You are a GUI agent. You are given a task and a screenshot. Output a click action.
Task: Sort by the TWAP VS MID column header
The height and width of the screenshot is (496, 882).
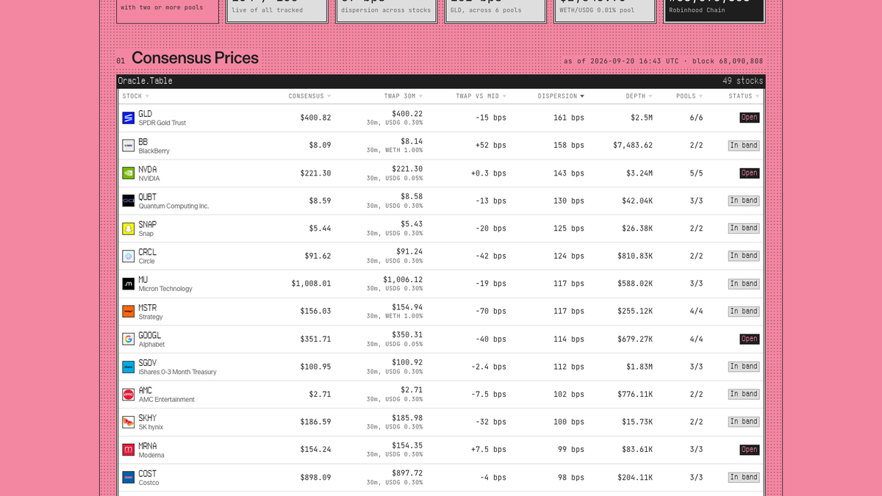pyautogui.click(x=481, y=96)
